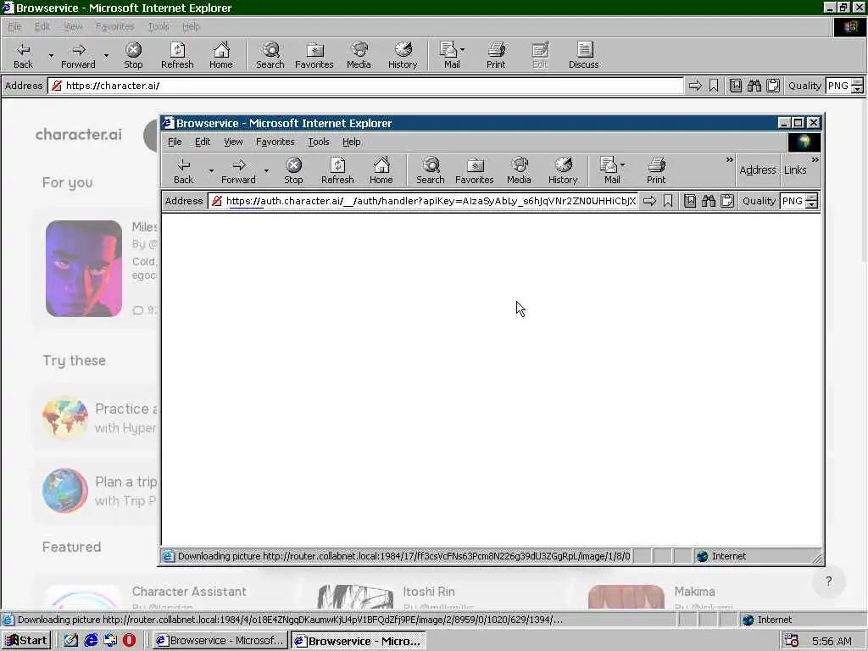Viewport: 868px width, 651px height.
Task: Expand Links bar chevron in front window
Action: pyautogui.click(x=815, y=160)
